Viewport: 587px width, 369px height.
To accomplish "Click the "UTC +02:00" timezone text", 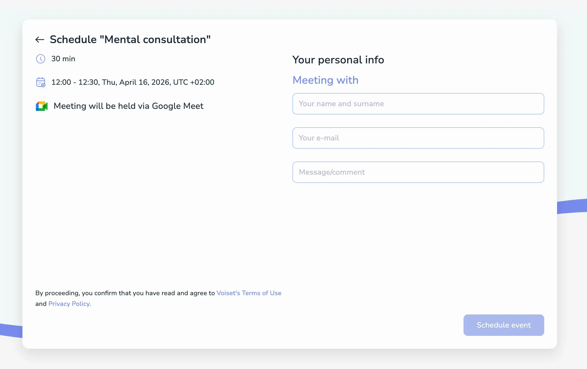I will 194,82.
